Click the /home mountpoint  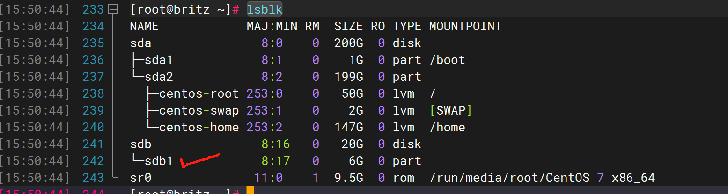point(447,127)
